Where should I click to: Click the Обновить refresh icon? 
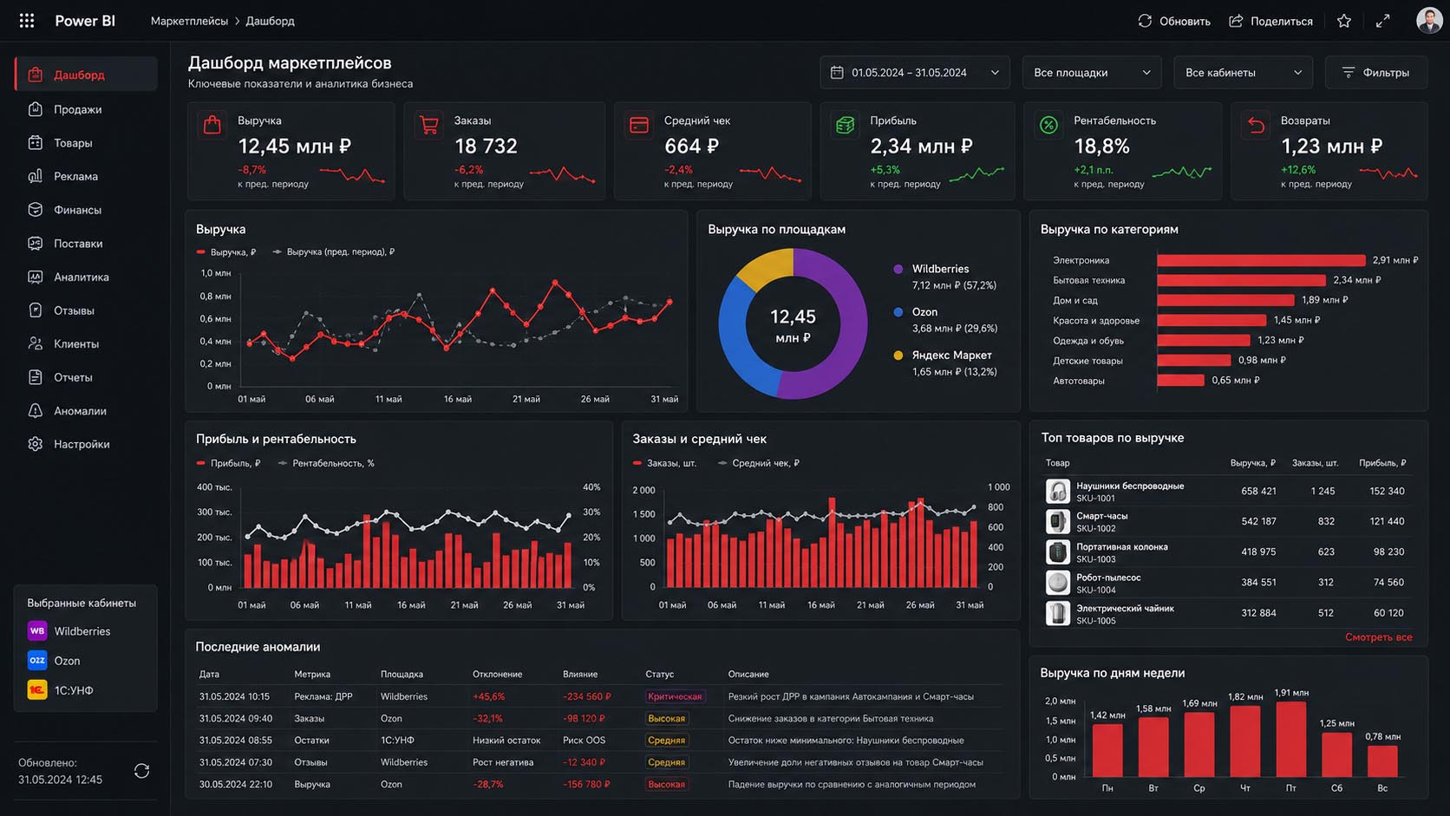tap(1145, 21)
